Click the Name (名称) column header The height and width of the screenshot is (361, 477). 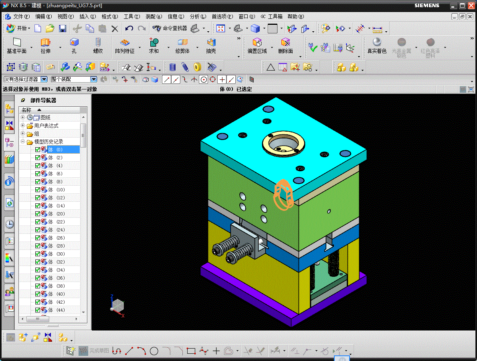click(x=49, y=110)
